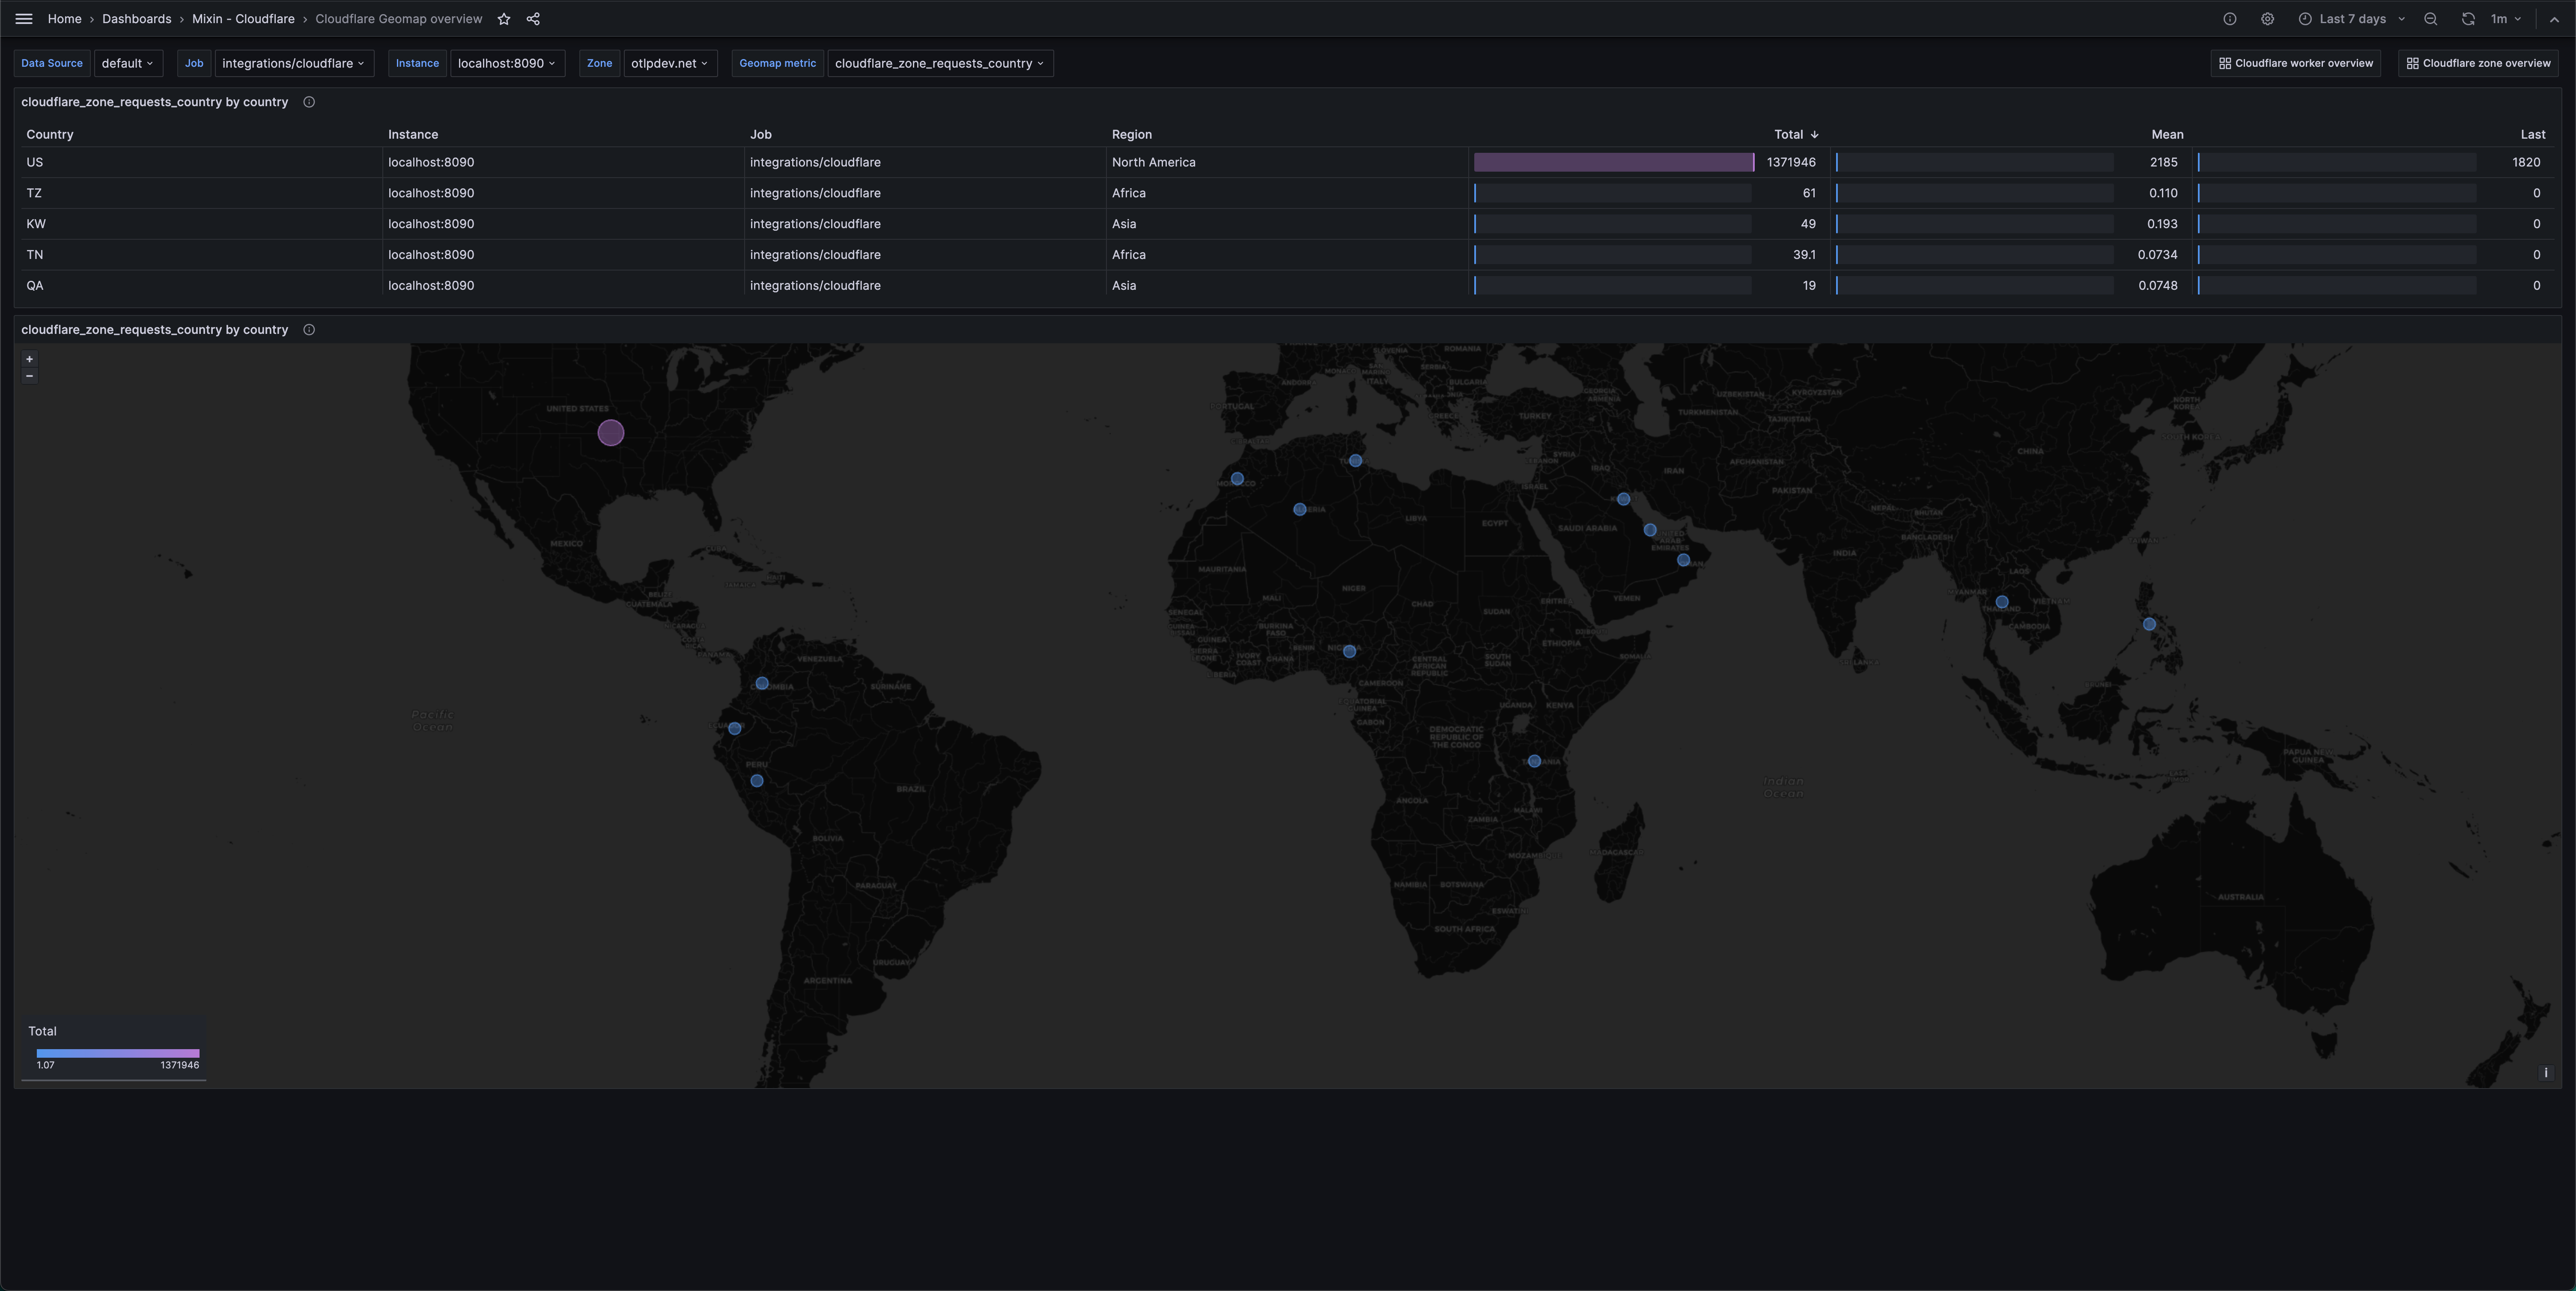Click the Total color gradient legend
2576x1291 pixels.
[116, 1053]
